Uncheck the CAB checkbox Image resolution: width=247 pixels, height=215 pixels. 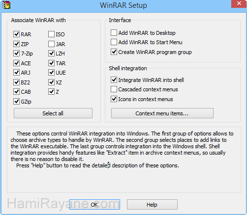[16, 92]
